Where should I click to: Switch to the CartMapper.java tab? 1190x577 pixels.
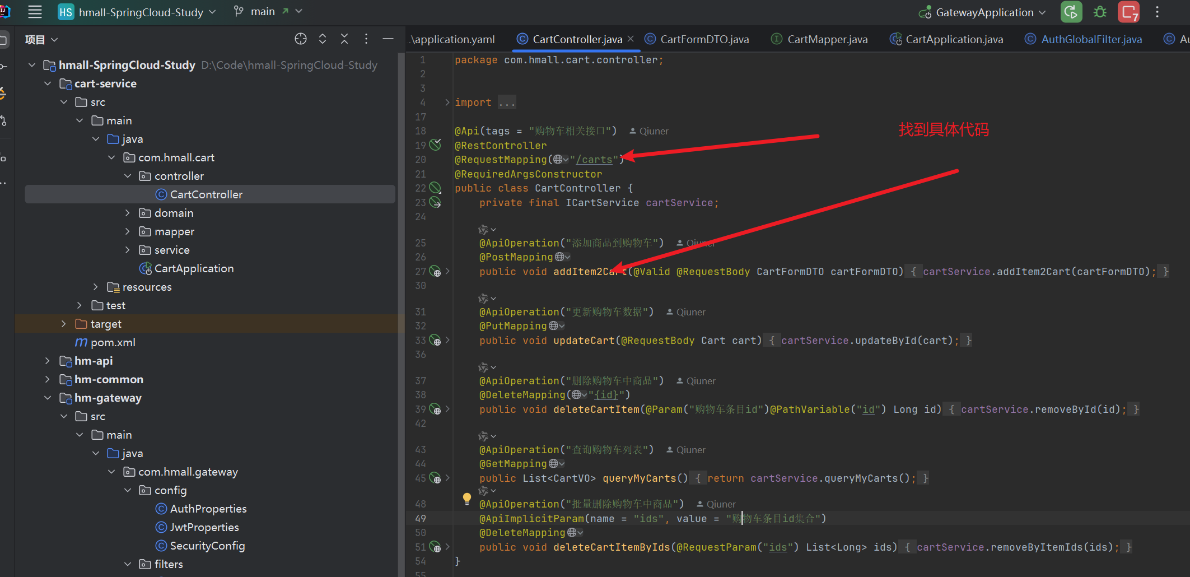[827, 39]
